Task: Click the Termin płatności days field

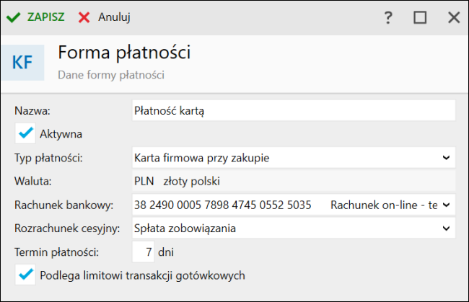Action: 144,252
